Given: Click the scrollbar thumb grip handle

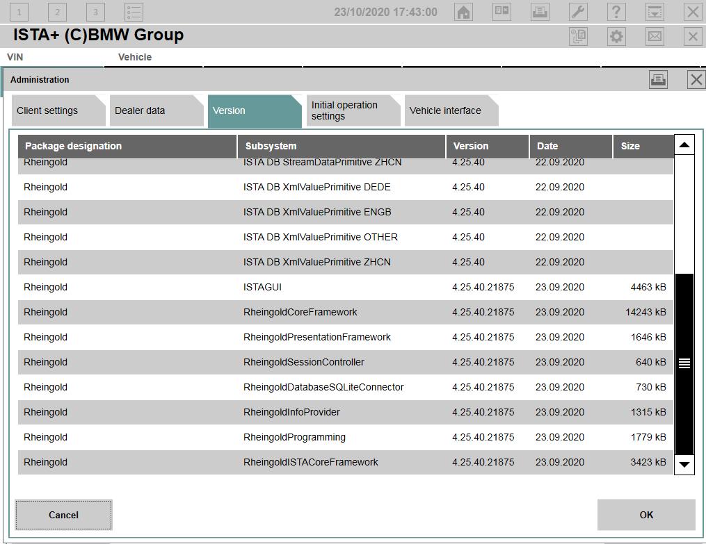Looking at the screenshot, I should [x=684, y=363].
